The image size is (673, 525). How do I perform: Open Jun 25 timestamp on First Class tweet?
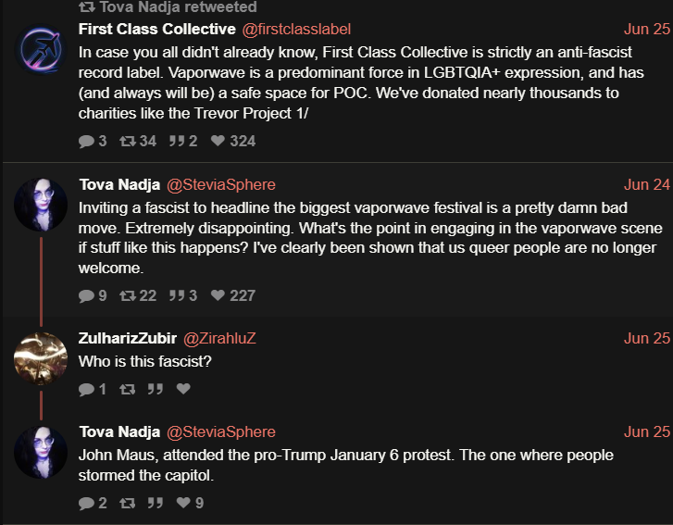(x=646, y=29)
